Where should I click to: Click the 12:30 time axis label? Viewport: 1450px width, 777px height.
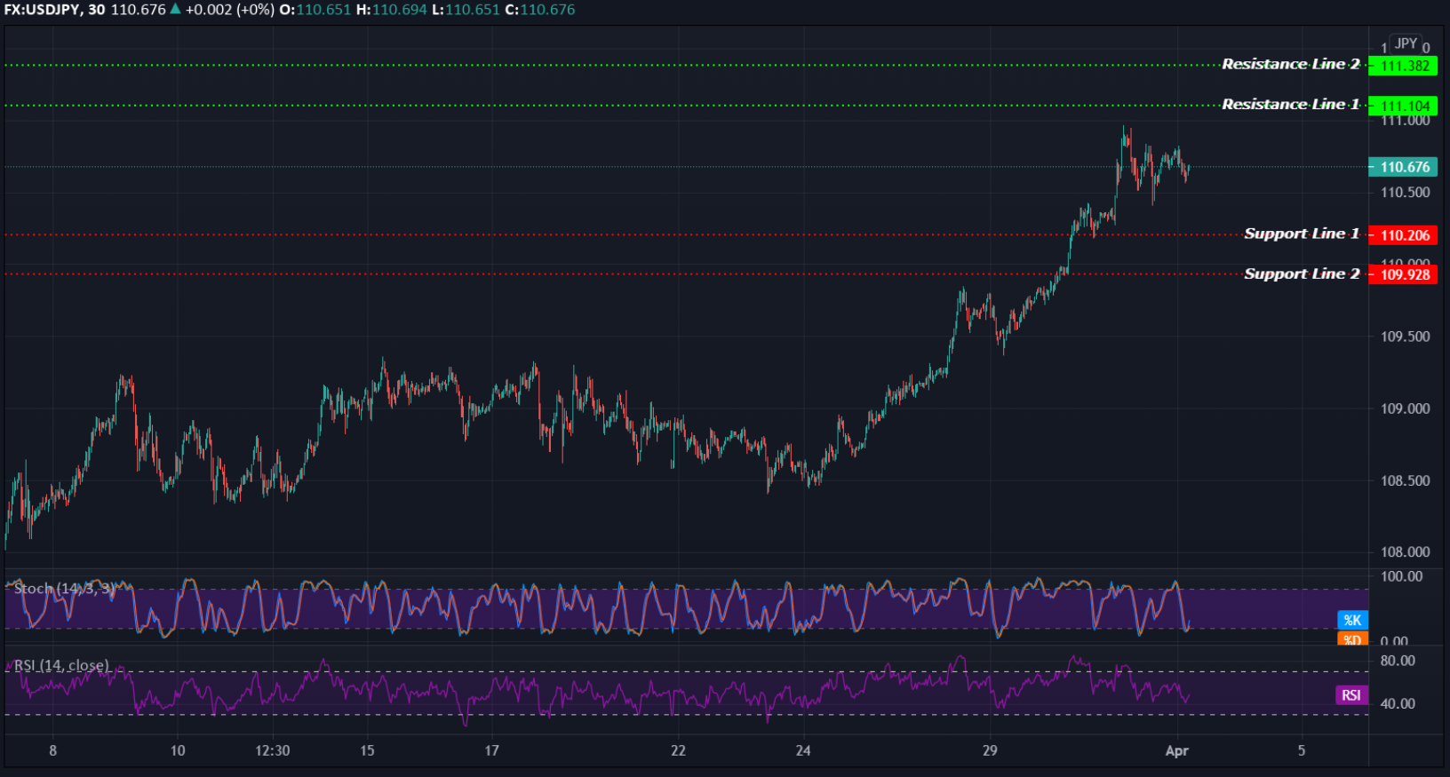pyautogui.click(x=273, y=751)
